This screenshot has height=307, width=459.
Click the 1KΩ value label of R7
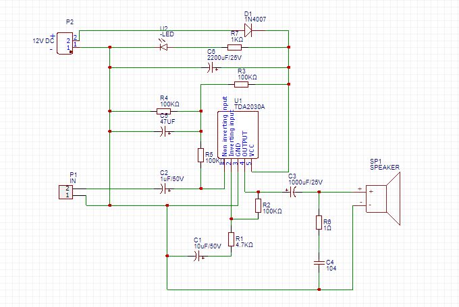coord(237,40)
